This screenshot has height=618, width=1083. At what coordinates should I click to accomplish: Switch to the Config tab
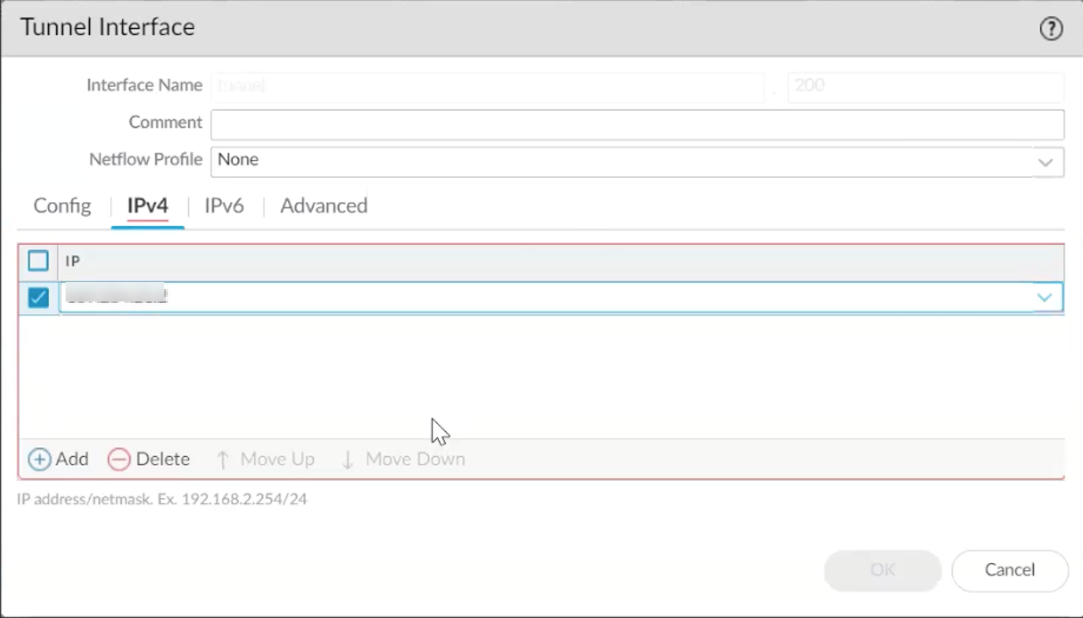(x=62, y=206)
